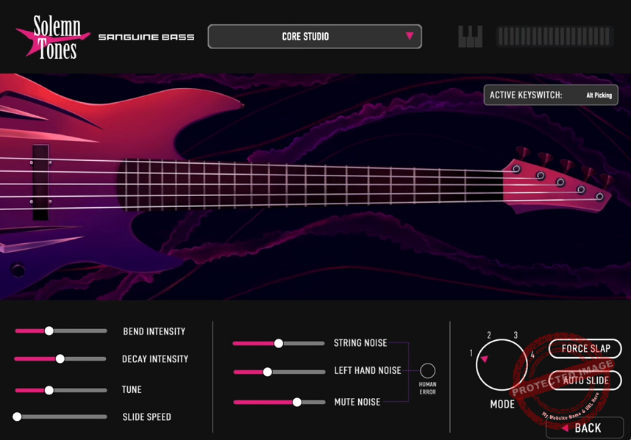Toggle the Force Slap button
The height and width of the screenshot is (440, 631).
(x=585, y=348)
